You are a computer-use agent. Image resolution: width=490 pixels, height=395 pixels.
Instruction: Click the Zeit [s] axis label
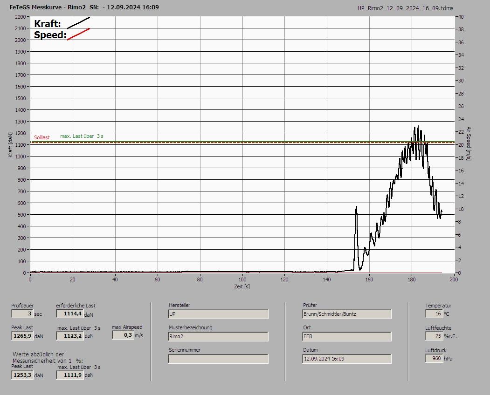242,286
